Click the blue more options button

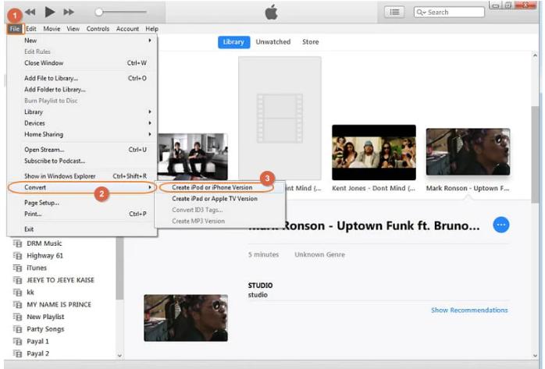(500, 225)
